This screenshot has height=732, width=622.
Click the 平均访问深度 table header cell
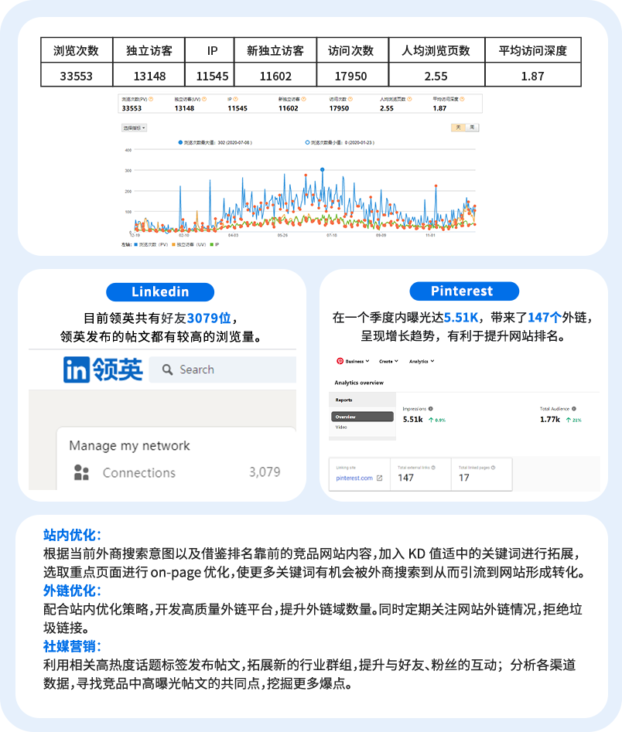[x=533, y=50]
